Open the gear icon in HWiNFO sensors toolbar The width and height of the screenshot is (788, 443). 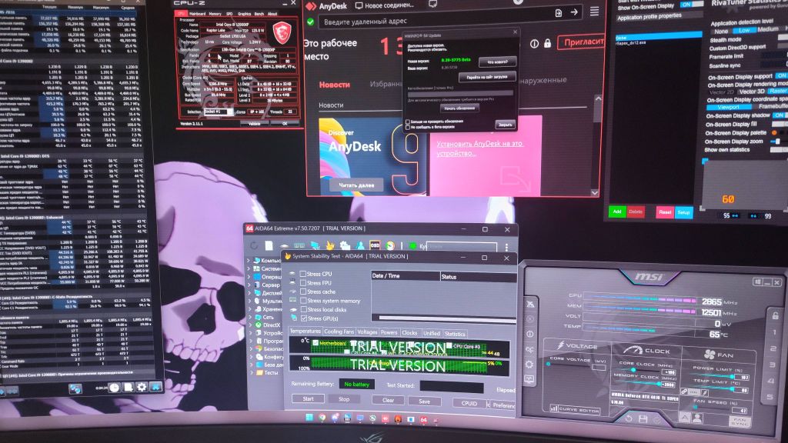coord(142,387)
